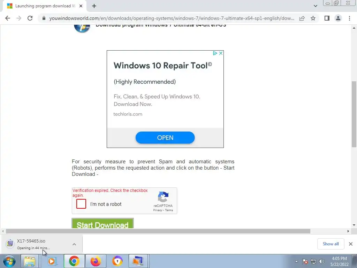
Task: Click the AdChoices triangle icon
Action: tap(215, 53)
